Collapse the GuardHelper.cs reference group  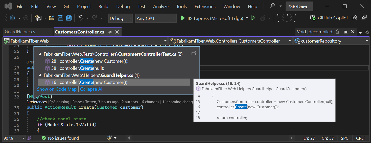point(40,75)
